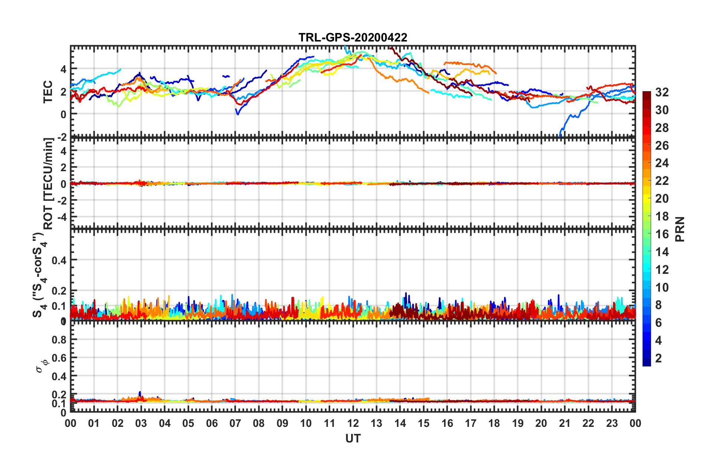Click the plot title TRL-GPS-20200422
The image size is (706, 458).
[x=353, y=37]
